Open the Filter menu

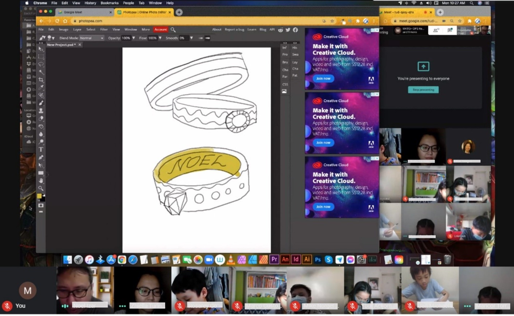coord(104,30)
